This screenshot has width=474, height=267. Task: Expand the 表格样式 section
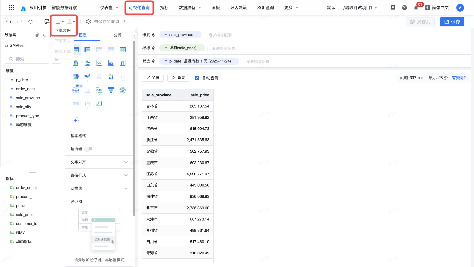pyautogui.click(x=99, y=175)
